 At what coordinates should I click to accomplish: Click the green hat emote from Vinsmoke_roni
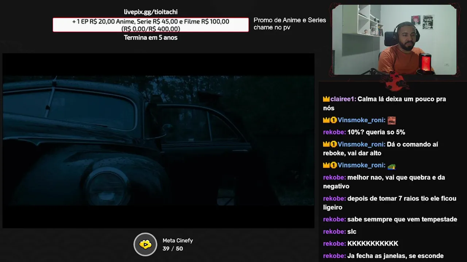click(391, 166)
